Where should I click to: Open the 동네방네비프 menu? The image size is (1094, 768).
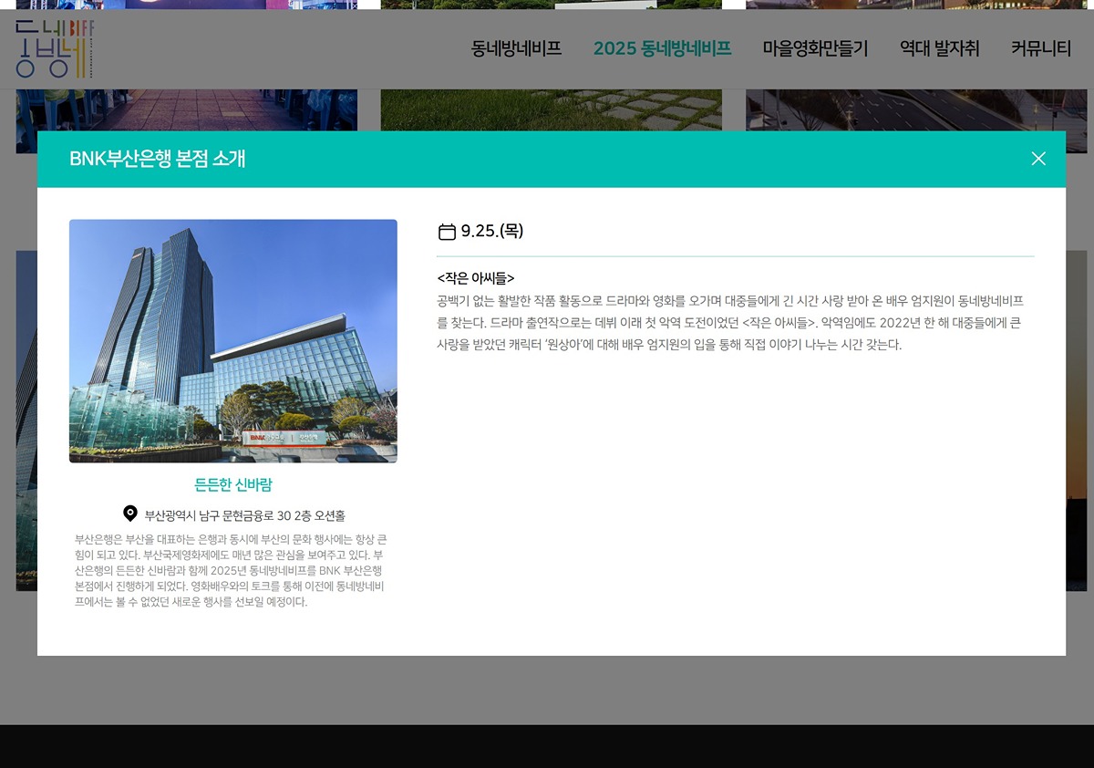pyautogui.click(x=516, y=49)
